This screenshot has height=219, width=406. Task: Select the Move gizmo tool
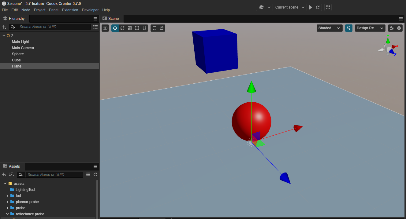(115, 28)
